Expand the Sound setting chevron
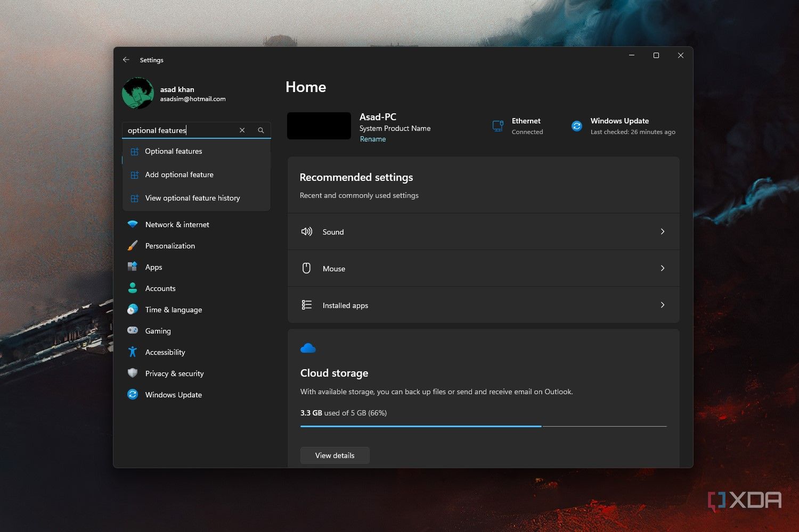The width and height of the screenshot is (799, 532). click(663, 231)
